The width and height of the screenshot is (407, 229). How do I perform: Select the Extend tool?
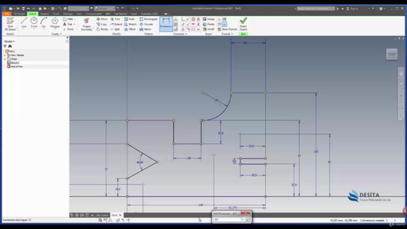pyautogui.click(x=116, y=24)
